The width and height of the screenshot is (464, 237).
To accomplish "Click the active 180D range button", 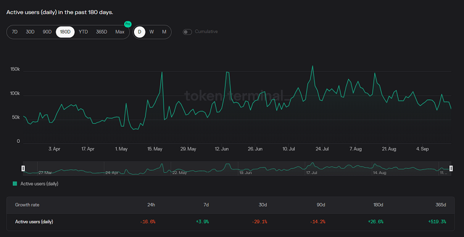I will tap(65, 32).
